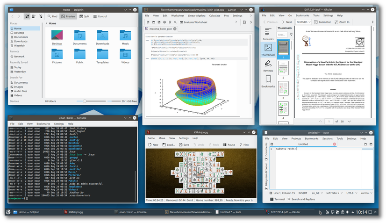Image resolution: width=386 pixels, height=223 pixels.
Task: Toggle Split view in Dolphin
Action: (84, 16)
